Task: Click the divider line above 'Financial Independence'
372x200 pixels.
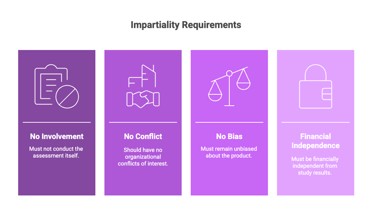Action: click(316, 123)
